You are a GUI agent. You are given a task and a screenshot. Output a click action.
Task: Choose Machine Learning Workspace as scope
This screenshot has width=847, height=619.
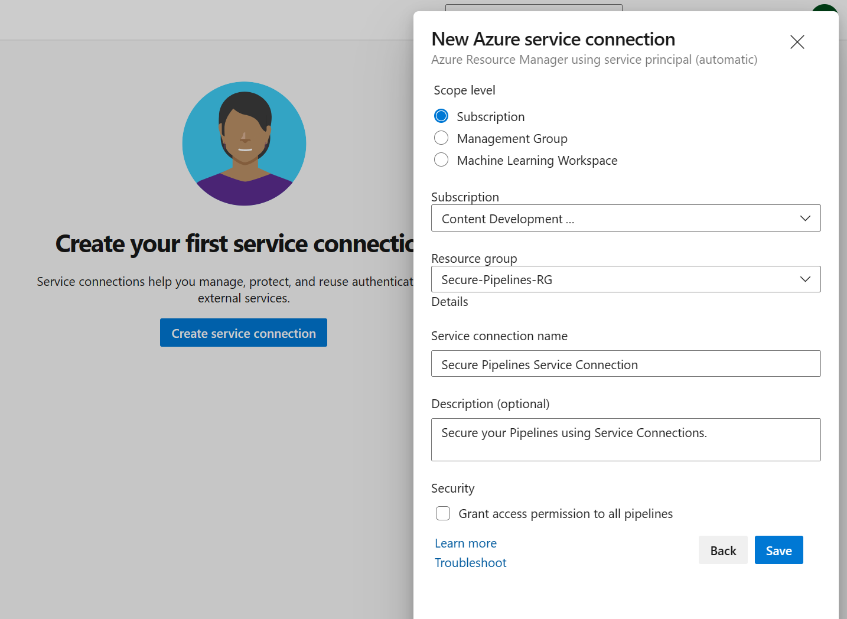441,159
